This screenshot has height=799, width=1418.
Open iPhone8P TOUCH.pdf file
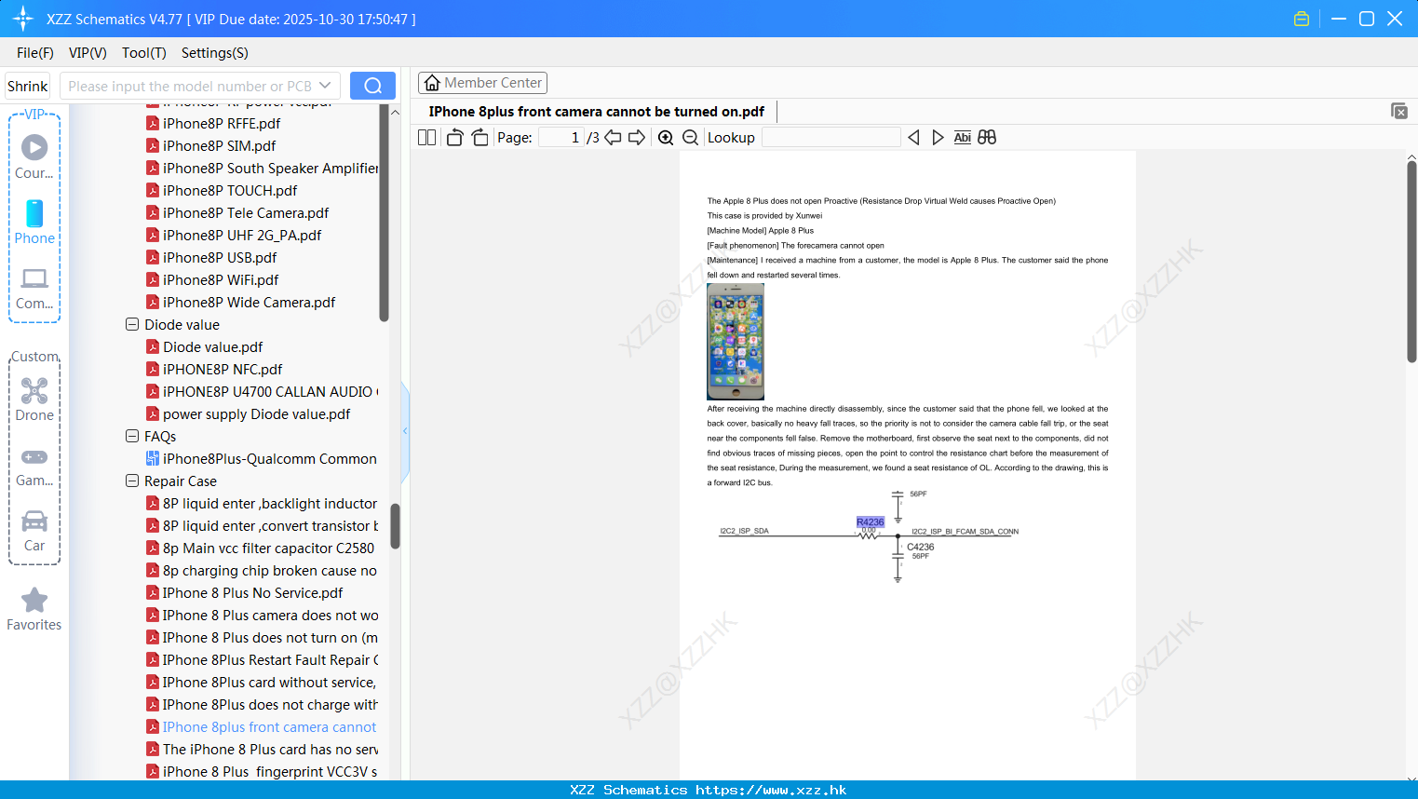230,191
